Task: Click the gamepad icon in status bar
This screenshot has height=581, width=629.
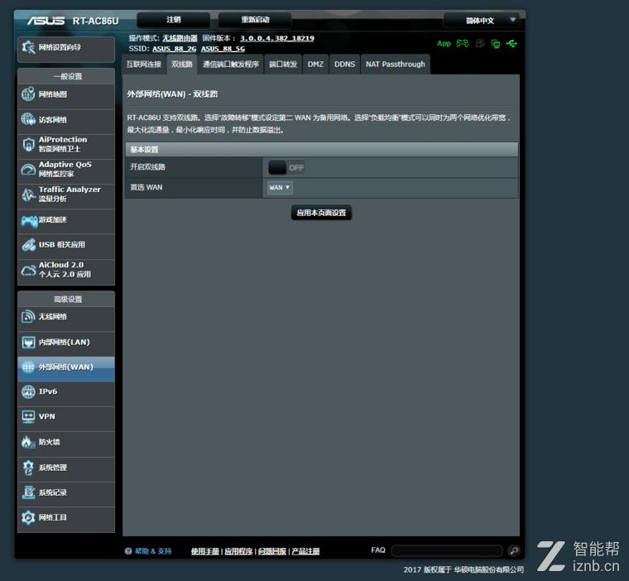Action: click(462, 43)
